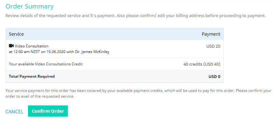Screen dimensions: 277x126
Task: Select the USD 0 total amount
Action: pyautogui.click(x=214, y=77)
